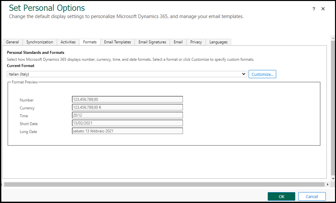336x203 pixels.
Task: Select the Long Date preview field
Action: [x=127, y=131]
